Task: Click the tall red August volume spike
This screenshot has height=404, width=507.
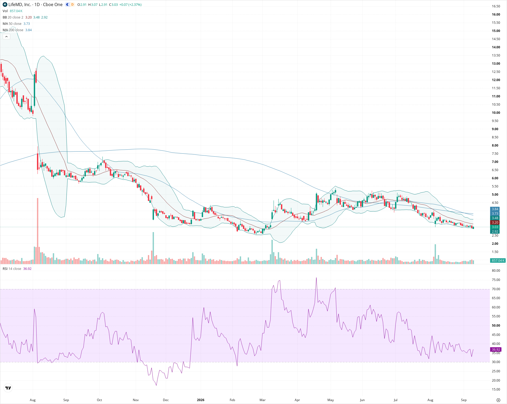Action: point(38,231)
